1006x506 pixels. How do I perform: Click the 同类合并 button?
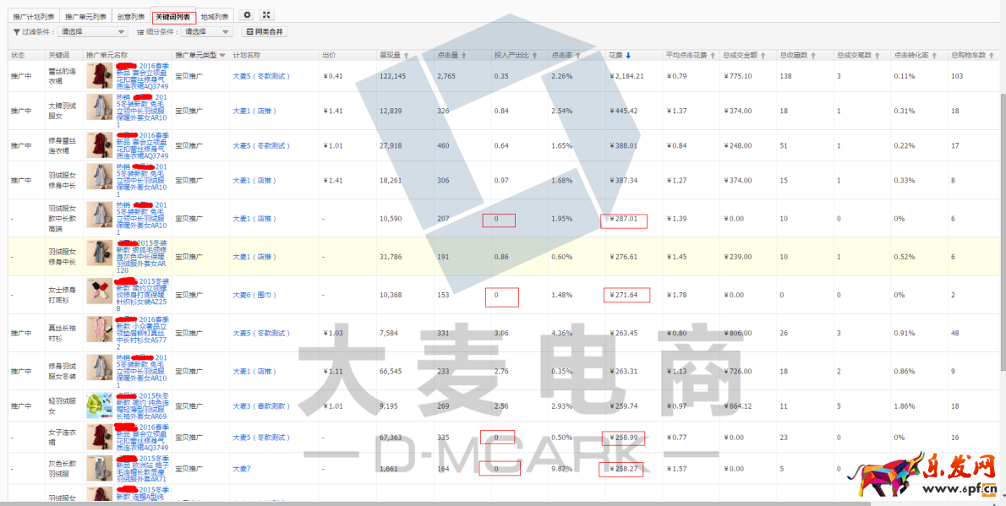click(x=265, y=32)
